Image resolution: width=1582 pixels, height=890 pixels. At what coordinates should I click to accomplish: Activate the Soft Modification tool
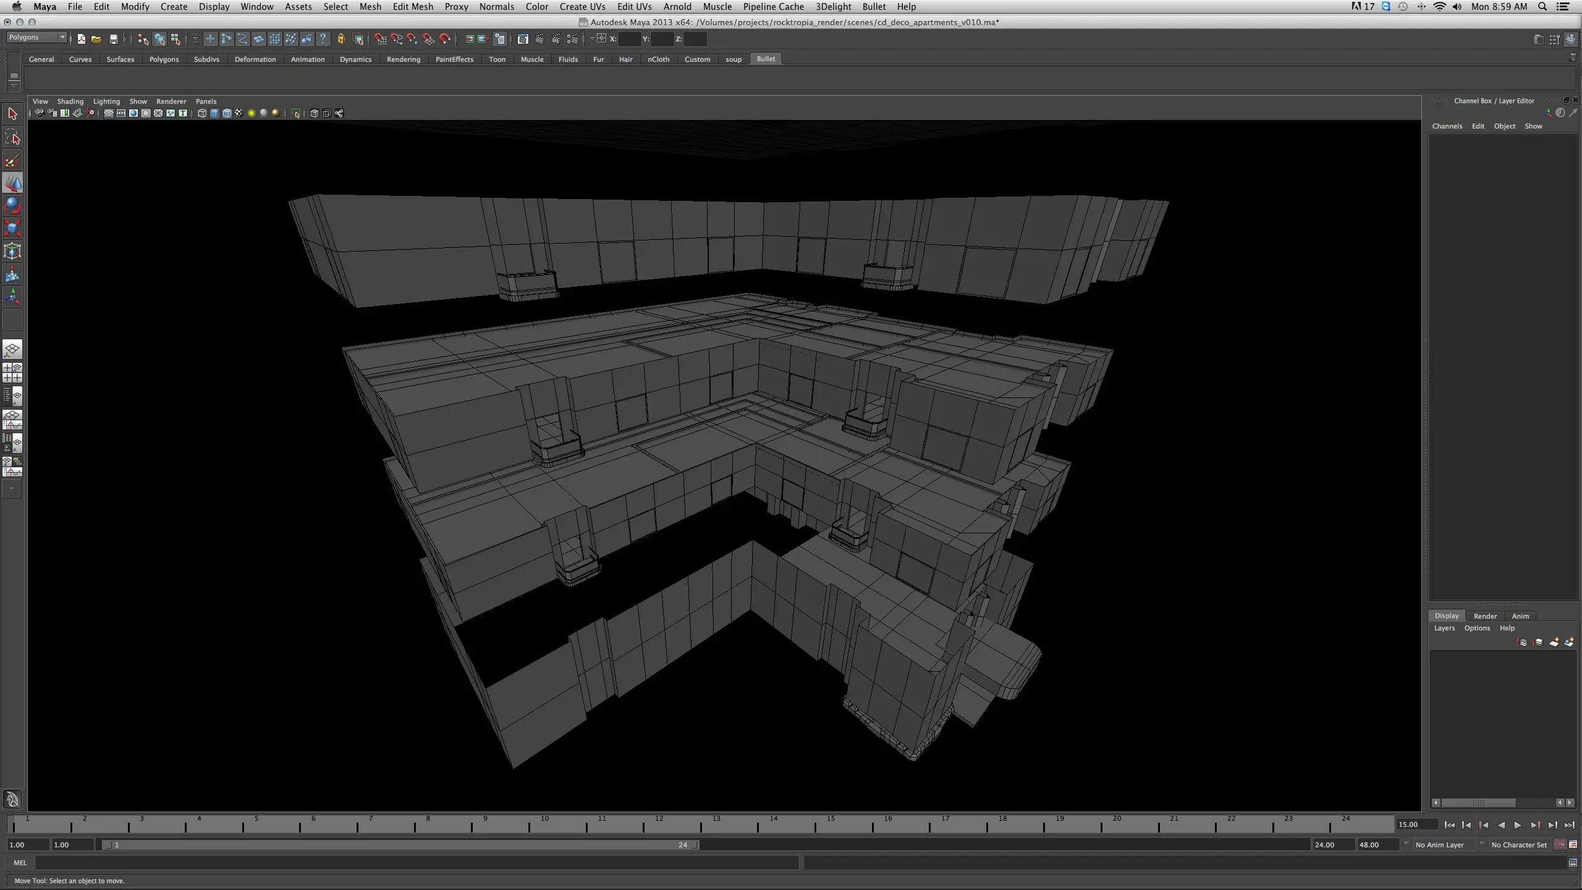point(12,274)
